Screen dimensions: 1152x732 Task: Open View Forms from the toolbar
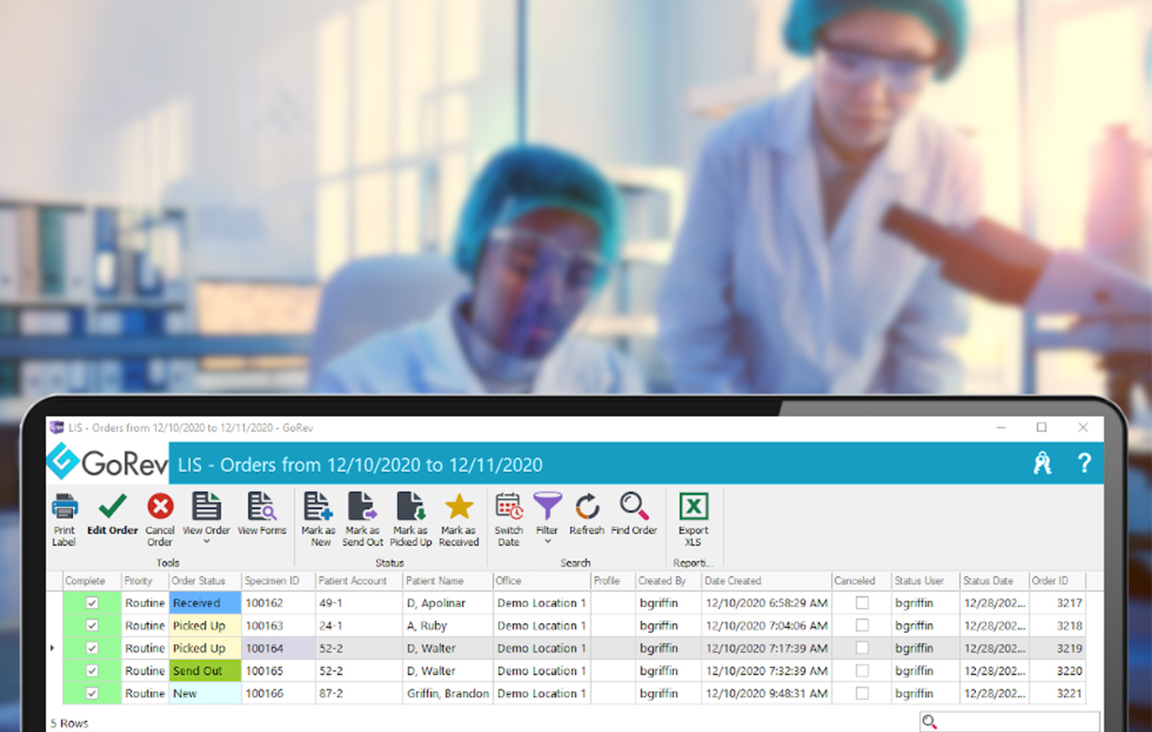click(x=262, y=508)
